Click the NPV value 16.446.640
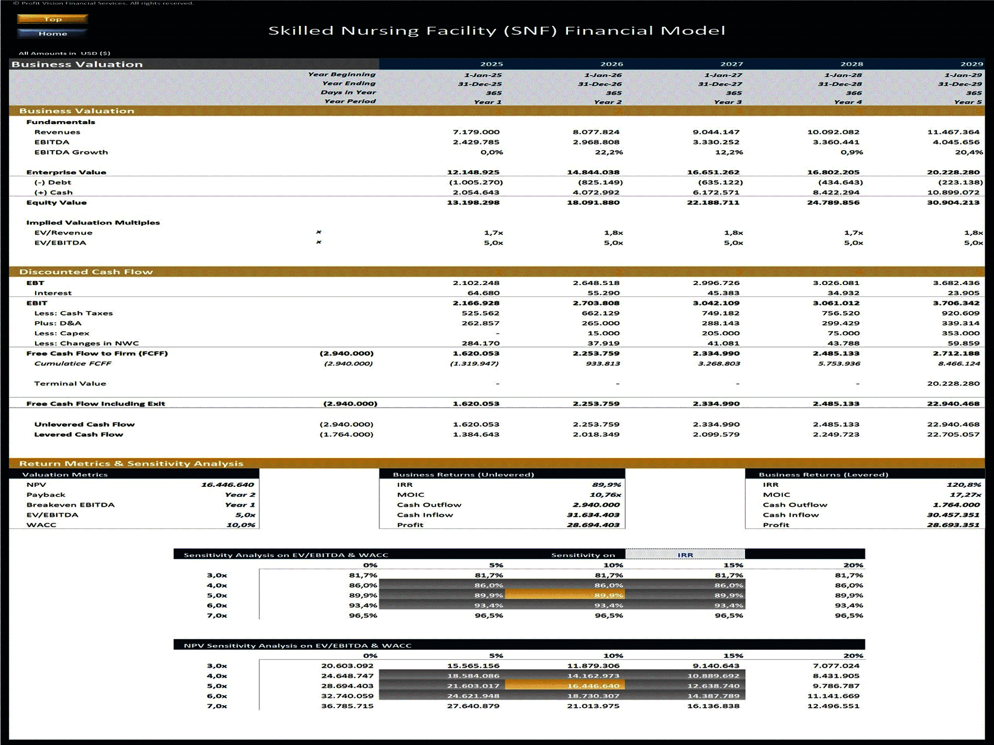994x745 pixels. (229, 485)
